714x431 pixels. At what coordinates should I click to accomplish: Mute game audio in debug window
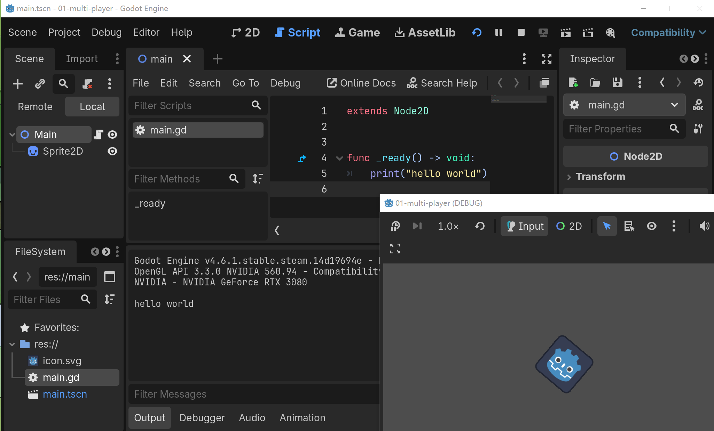click(704, 226)
